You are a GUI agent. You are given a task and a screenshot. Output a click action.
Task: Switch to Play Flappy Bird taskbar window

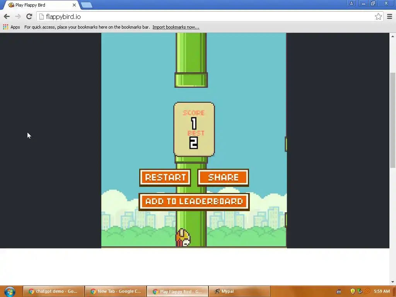click(x=178, y=291)
